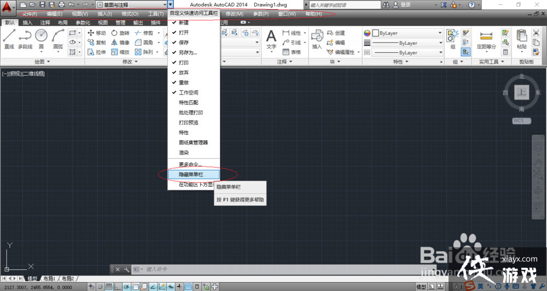Click the quick access toolbar customize arrow
This screenshot has width=547, height=291.
coord(170,5)
